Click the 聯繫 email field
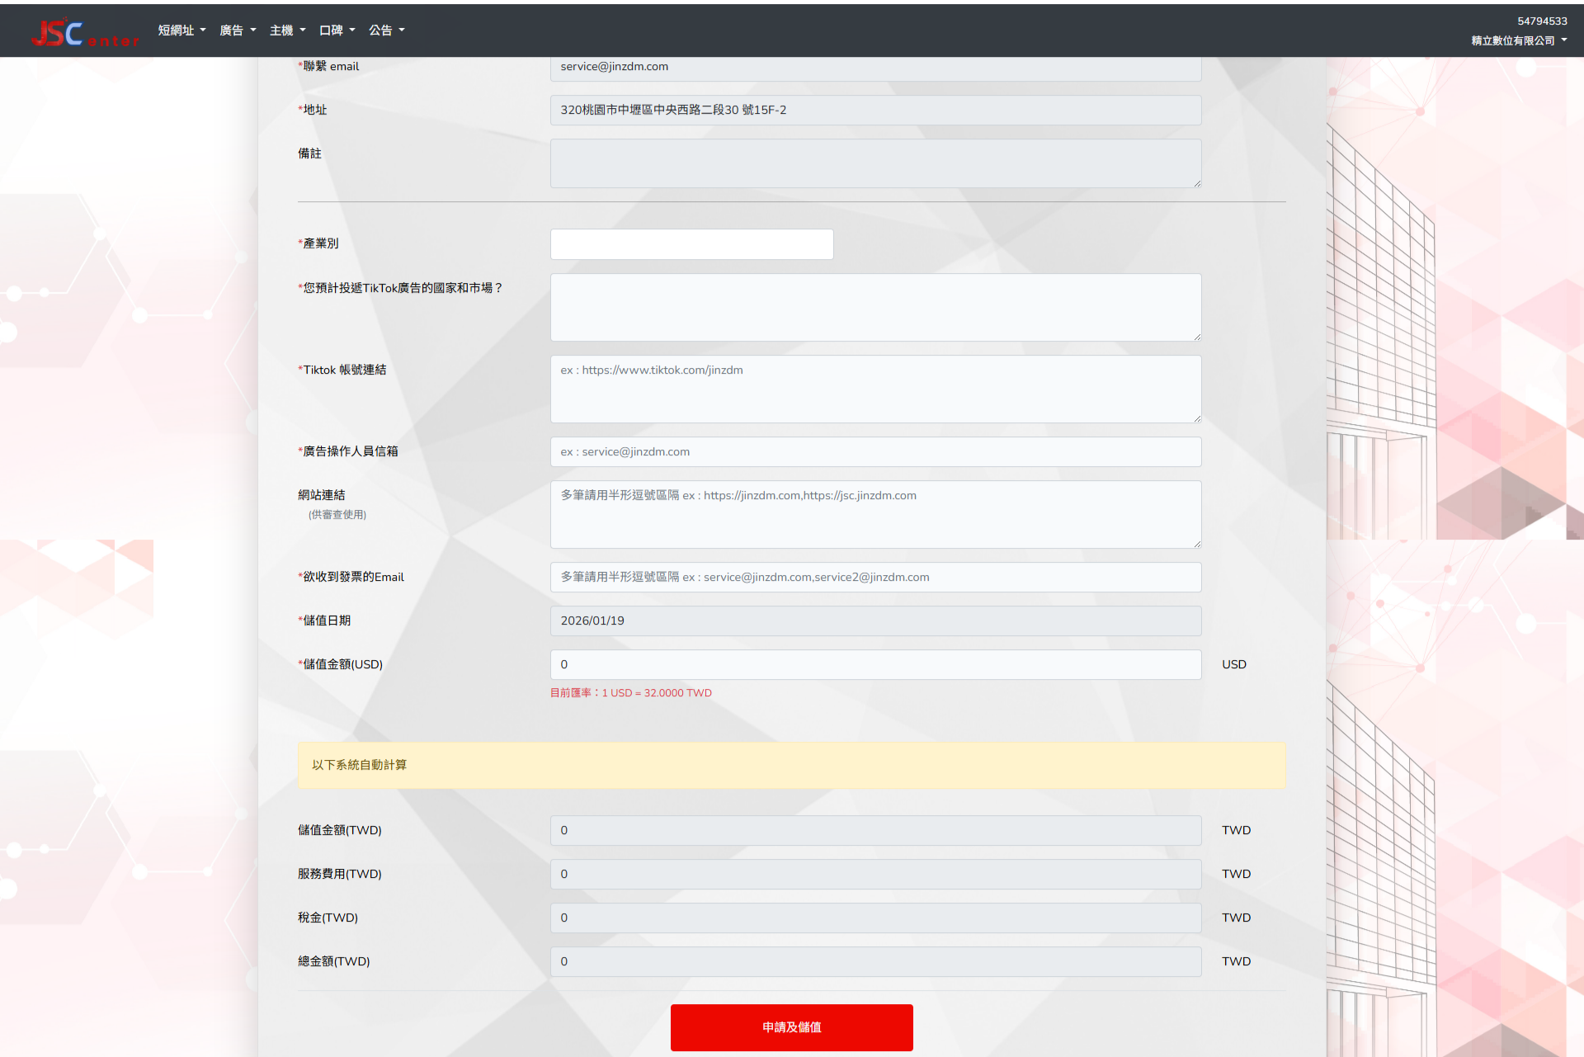1584x1057 pixels. pos(875,68)
